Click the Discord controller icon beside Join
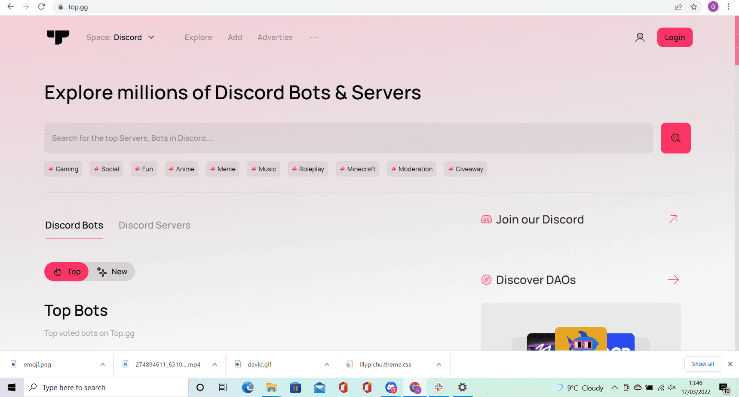The height and width of the screenshot is (397, 739). point(486,220)
